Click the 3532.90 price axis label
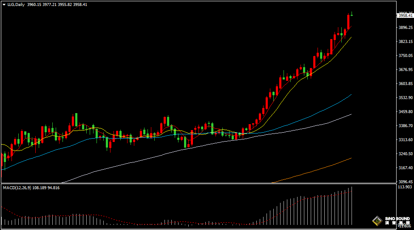Image resolution: width=414 pixels, height=230 pixels. tap(405, 98)
